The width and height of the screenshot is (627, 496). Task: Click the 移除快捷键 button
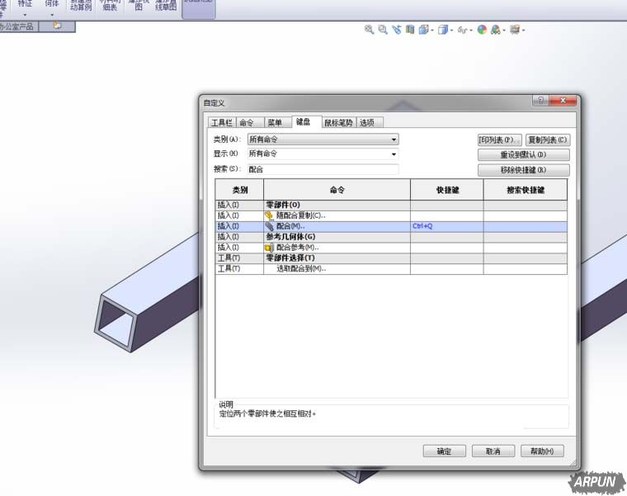pyautogui.click(x=523, y=170)
